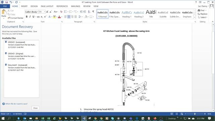Click the shading paint bucket icon
Image resolution: width=215 pixels, height=121 pixels.
click(x=86, y=17)
